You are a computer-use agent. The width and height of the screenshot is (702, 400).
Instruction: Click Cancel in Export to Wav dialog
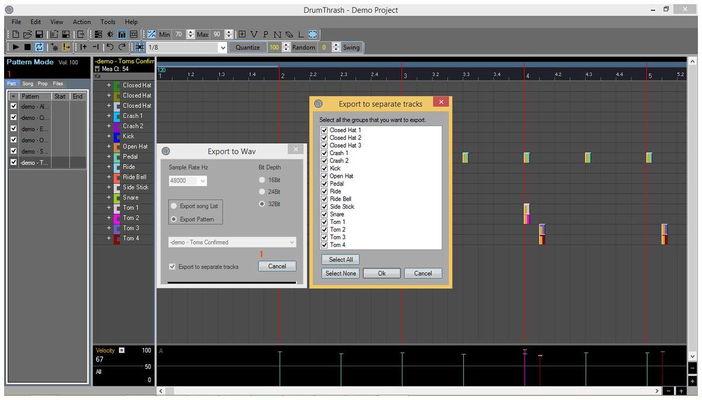coord(277,266)
